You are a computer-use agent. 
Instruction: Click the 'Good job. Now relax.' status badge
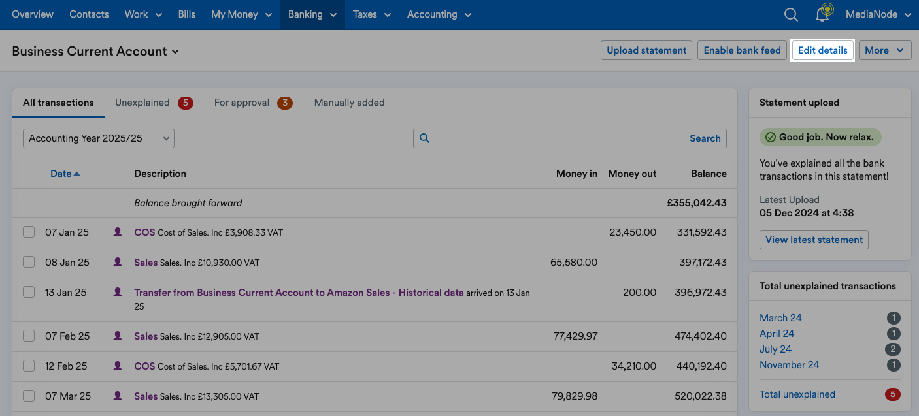pyautogui.click(x=821, y=137)
